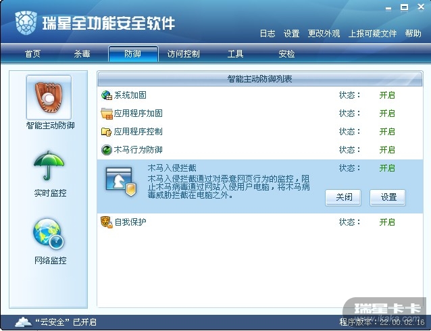Viewport: 431px width, 331px height.
Task: Switch to the 杀毒 tab
Action: (82, 53)
